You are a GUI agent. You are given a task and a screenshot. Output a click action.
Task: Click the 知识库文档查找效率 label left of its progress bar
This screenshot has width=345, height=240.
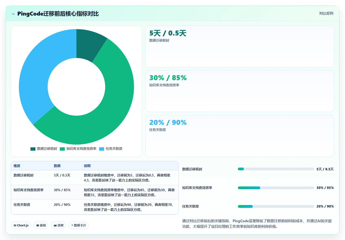197,188
